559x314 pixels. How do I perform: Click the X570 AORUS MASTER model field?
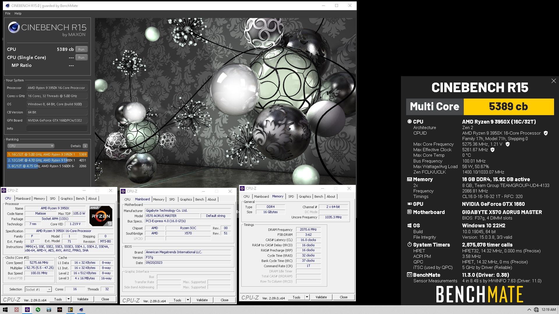click(x=172, y=216)
